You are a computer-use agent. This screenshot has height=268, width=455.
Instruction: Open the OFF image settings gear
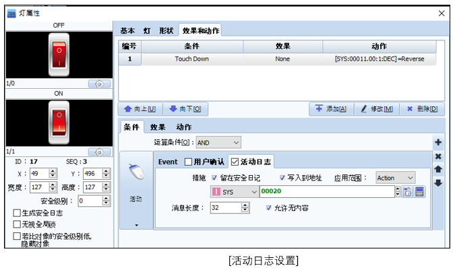(x=99, y=83)
